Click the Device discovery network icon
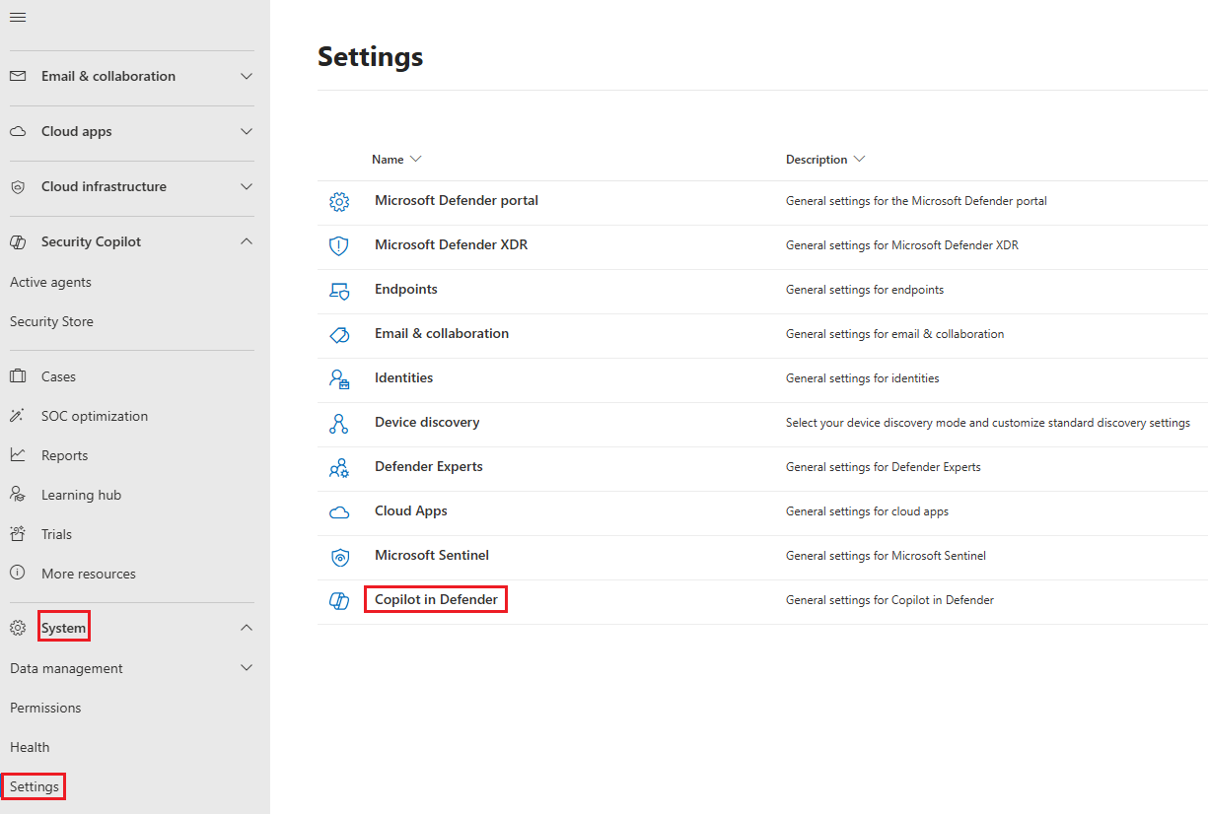This screenshot has width=1208, height=814. pyautogui.click(x=339, y=424)
